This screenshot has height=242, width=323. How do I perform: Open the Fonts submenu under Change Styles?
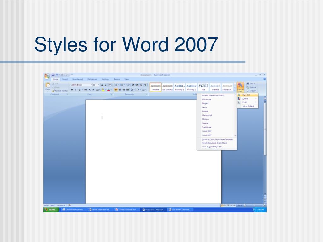247,102
